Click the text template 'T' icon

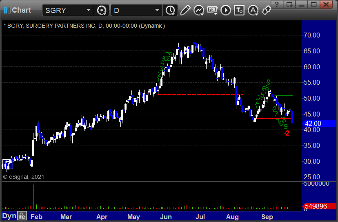pyautogui.click(x=239, y=10)
